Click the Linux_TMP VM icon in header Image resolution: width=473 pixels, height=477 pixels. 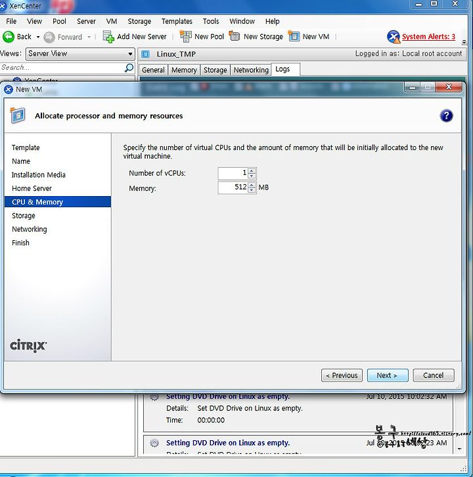pyautogui.click(x=146, y=54)
